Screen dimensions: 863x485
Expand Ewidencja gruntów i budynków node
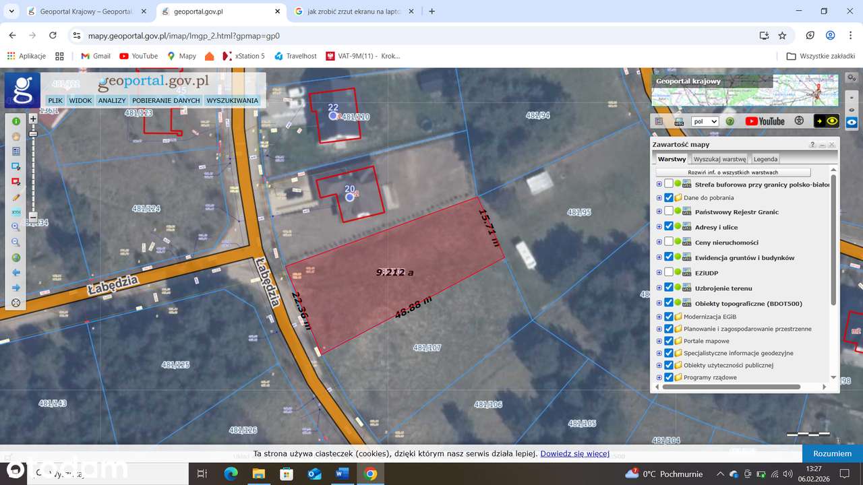tap(659, 257)
